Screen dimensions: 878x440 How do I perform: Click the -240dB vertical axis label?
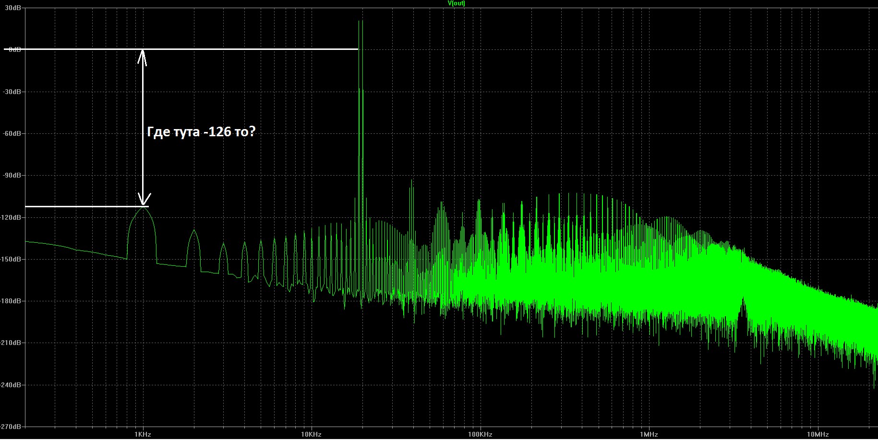[x=11, y=385]
